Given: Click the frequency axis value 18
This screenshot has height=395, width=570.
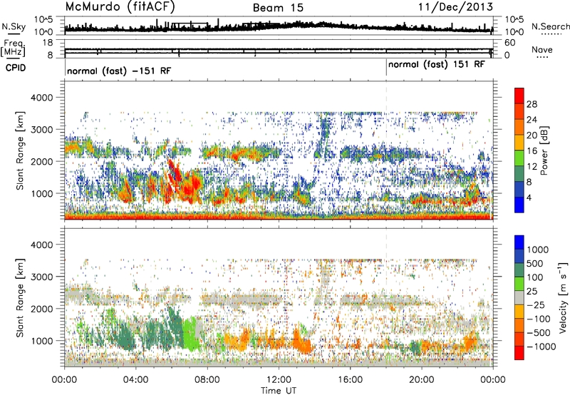Looking at the screenshot, I should click(47, 43).
